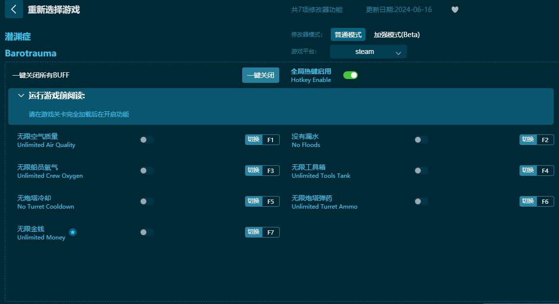Enable Unlimited Crew Oxygen switch

pos(147,171)
